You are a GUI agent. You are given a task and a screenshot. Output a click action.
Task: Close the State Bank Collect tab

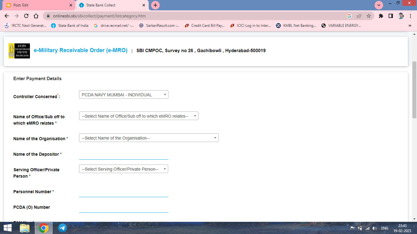[x=144, y=5]
